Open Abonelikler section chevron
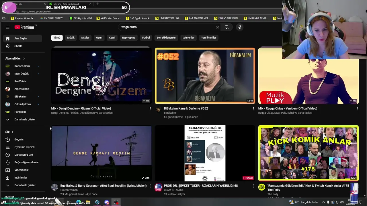The image size is (367, 206). point(24,59)
